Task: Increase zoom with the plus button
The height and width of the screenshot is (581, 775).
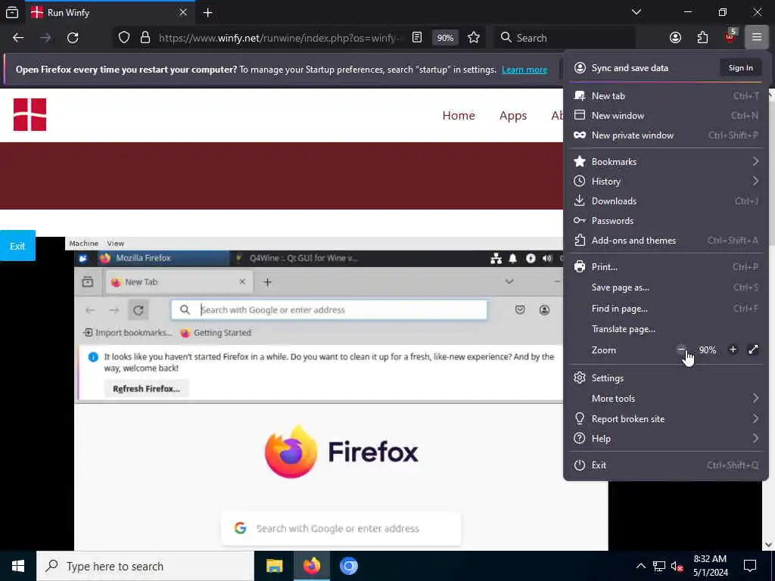Action: 733,350
